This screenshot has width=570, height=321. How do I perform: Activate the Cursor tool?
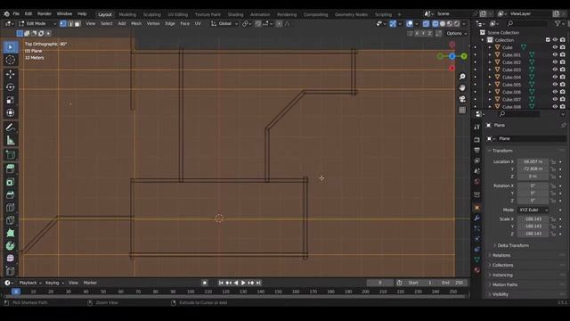10,60
